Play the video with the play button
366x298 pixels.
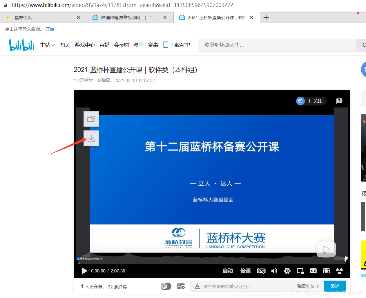point(84,271)
